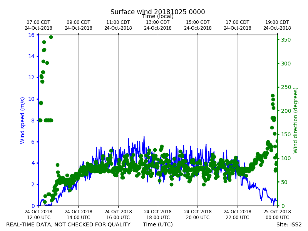Click the green '350' direction tick

click(x=286, y=40)
